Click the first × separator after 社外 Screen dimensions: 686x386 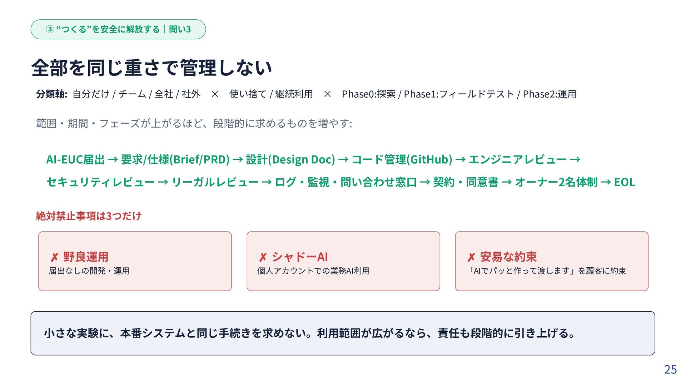point(215,94)
